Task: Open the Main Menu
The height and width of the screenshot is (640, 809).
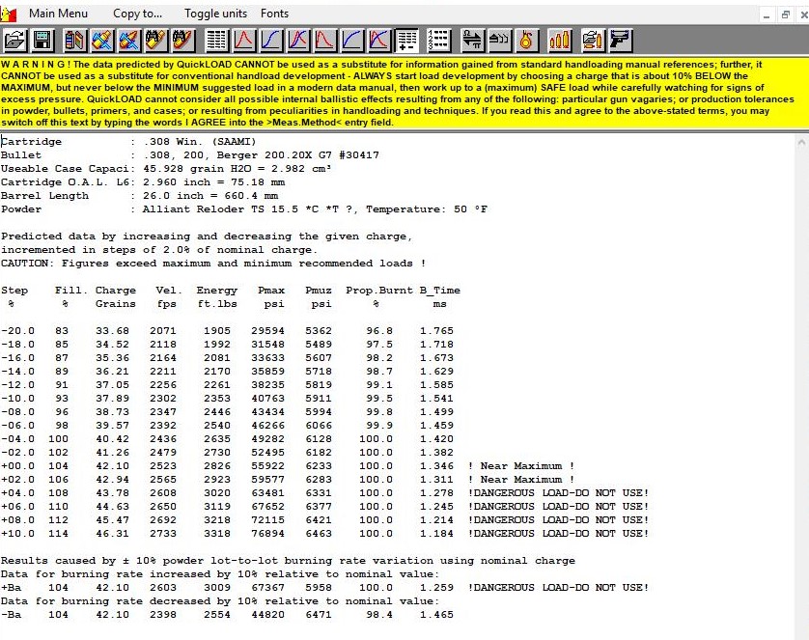Action: point(58,14)
